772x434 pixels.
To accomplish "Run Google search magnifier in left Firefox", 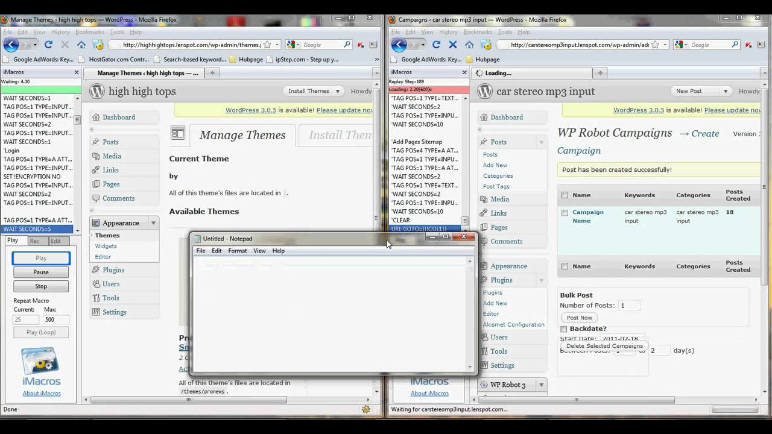I will pyautogui.click(x=347, y=45).
